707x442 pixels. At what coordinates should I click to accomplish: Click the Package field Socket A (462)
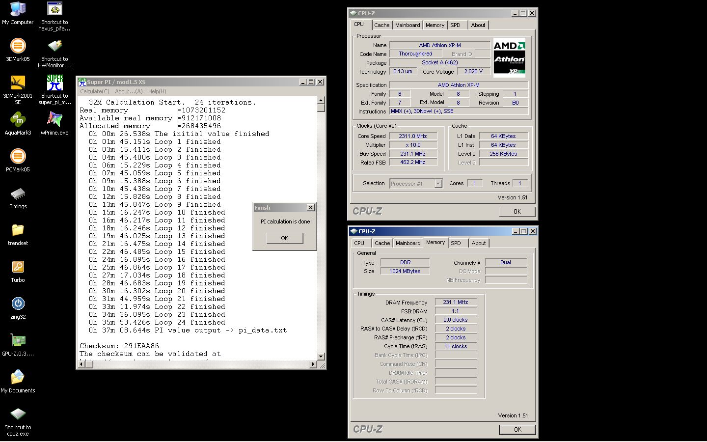440,62
